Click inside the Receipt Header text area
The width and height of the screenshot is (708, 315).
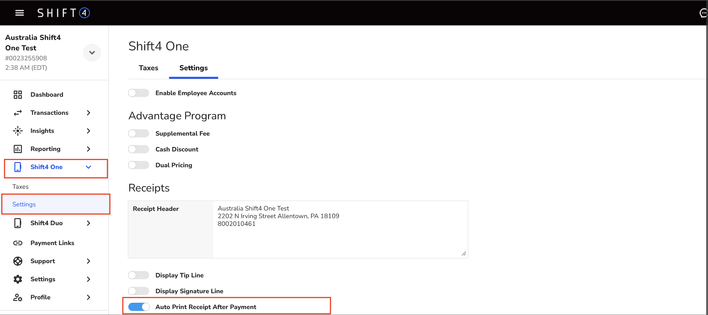340,229
